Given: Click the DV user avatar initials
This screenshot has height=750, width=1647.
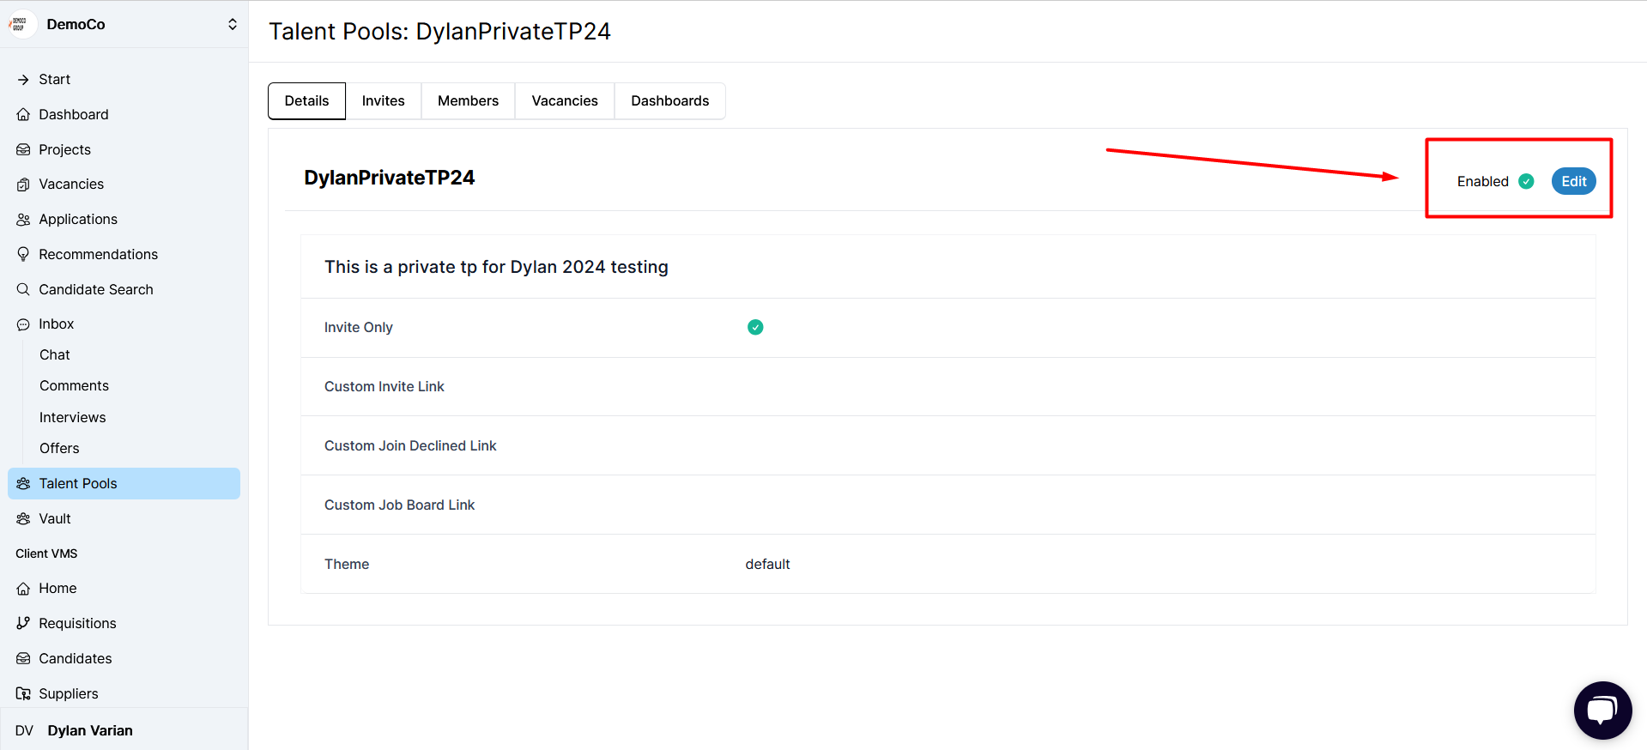Looking at the screenshot, I should (24, 730).
